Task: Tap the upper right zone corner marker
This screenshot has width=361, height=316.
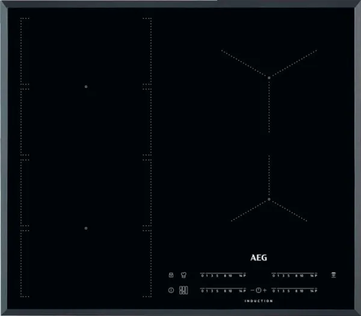Action: 269,77
